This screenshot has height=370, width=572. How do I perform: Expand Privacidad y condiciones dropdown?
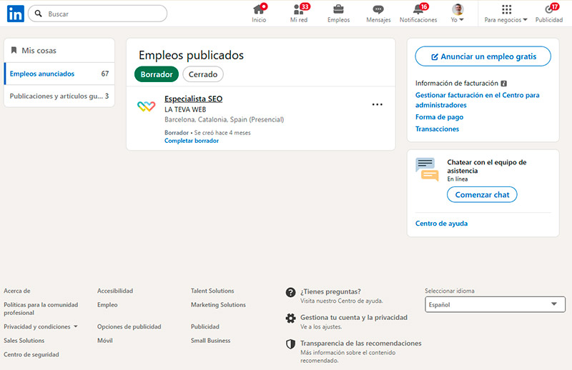point(41,326)
